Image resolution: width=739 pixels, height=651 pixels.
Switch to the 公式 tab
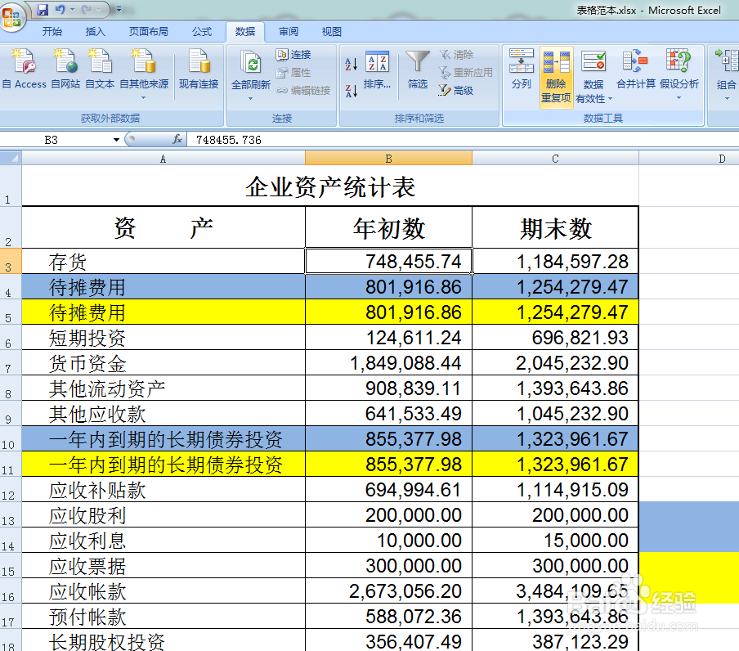202,32
